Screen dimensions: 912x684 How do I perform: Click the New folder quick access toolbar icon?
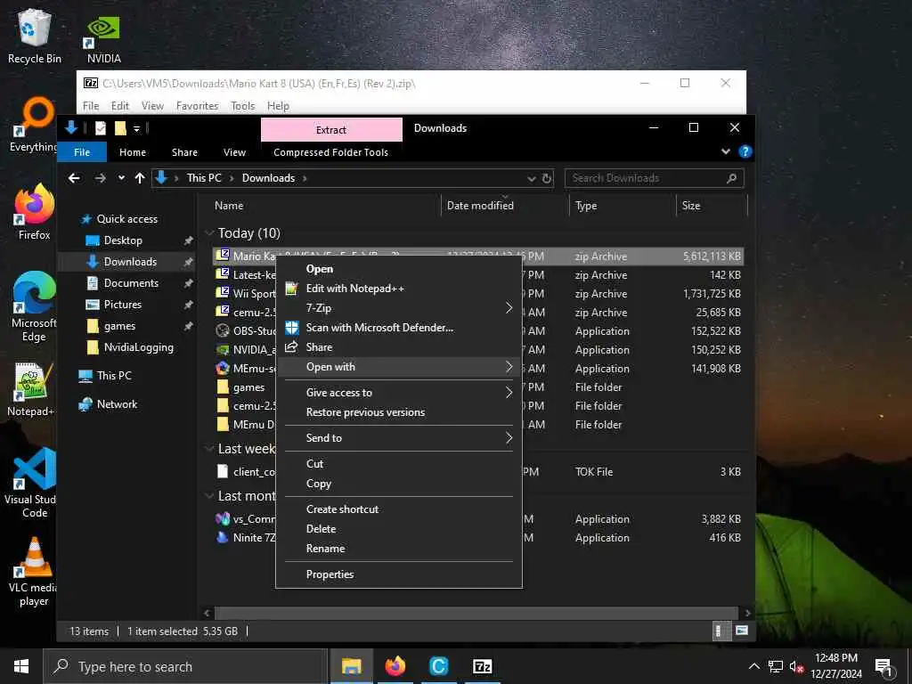[x=120, y=128]
